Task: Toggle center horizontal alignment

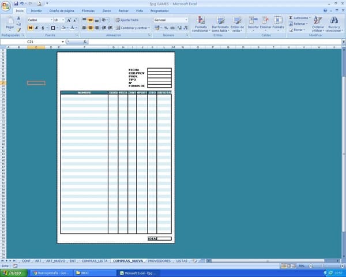Action: [91, 28]
